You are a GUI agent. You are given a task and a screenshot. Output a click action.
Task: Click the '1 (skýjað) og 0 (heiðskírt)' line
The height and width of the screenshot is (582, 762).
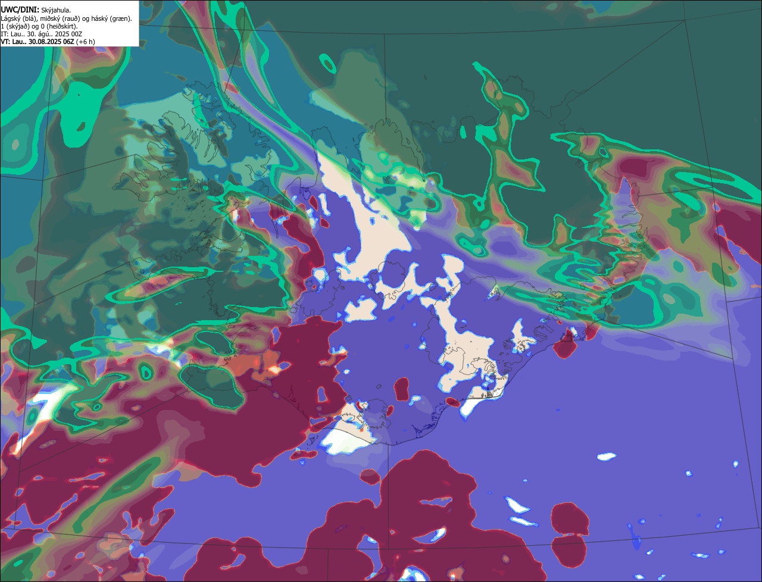39,26
